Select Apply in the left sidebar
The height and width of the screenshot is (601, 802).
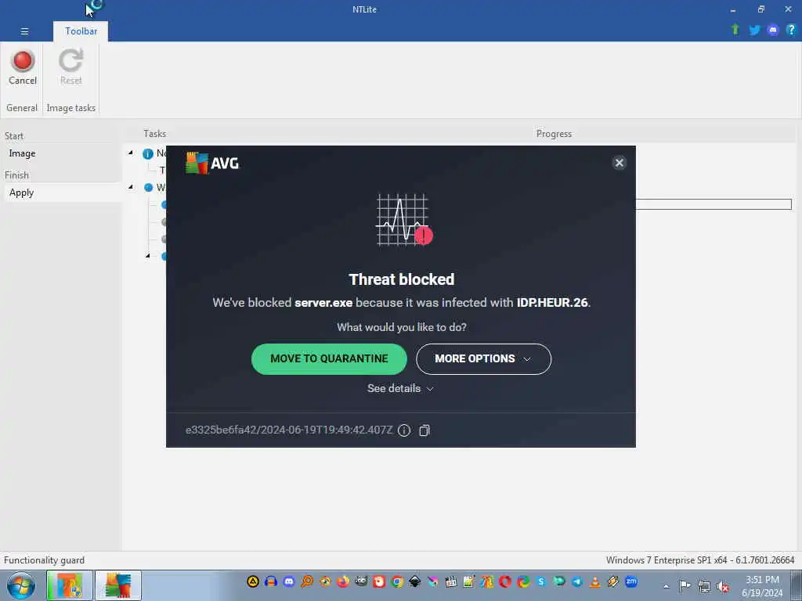[21, 193]
